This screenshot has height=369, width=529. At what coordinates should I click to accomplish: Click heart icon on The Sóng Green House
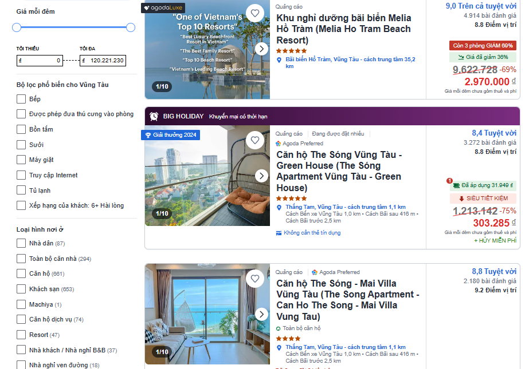[255, 140]
